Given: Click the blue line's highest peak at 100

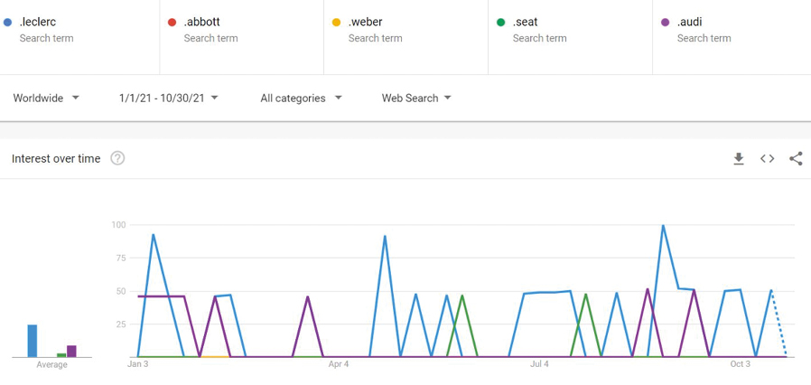Looking at the screenshot, I should click(663, 226).
